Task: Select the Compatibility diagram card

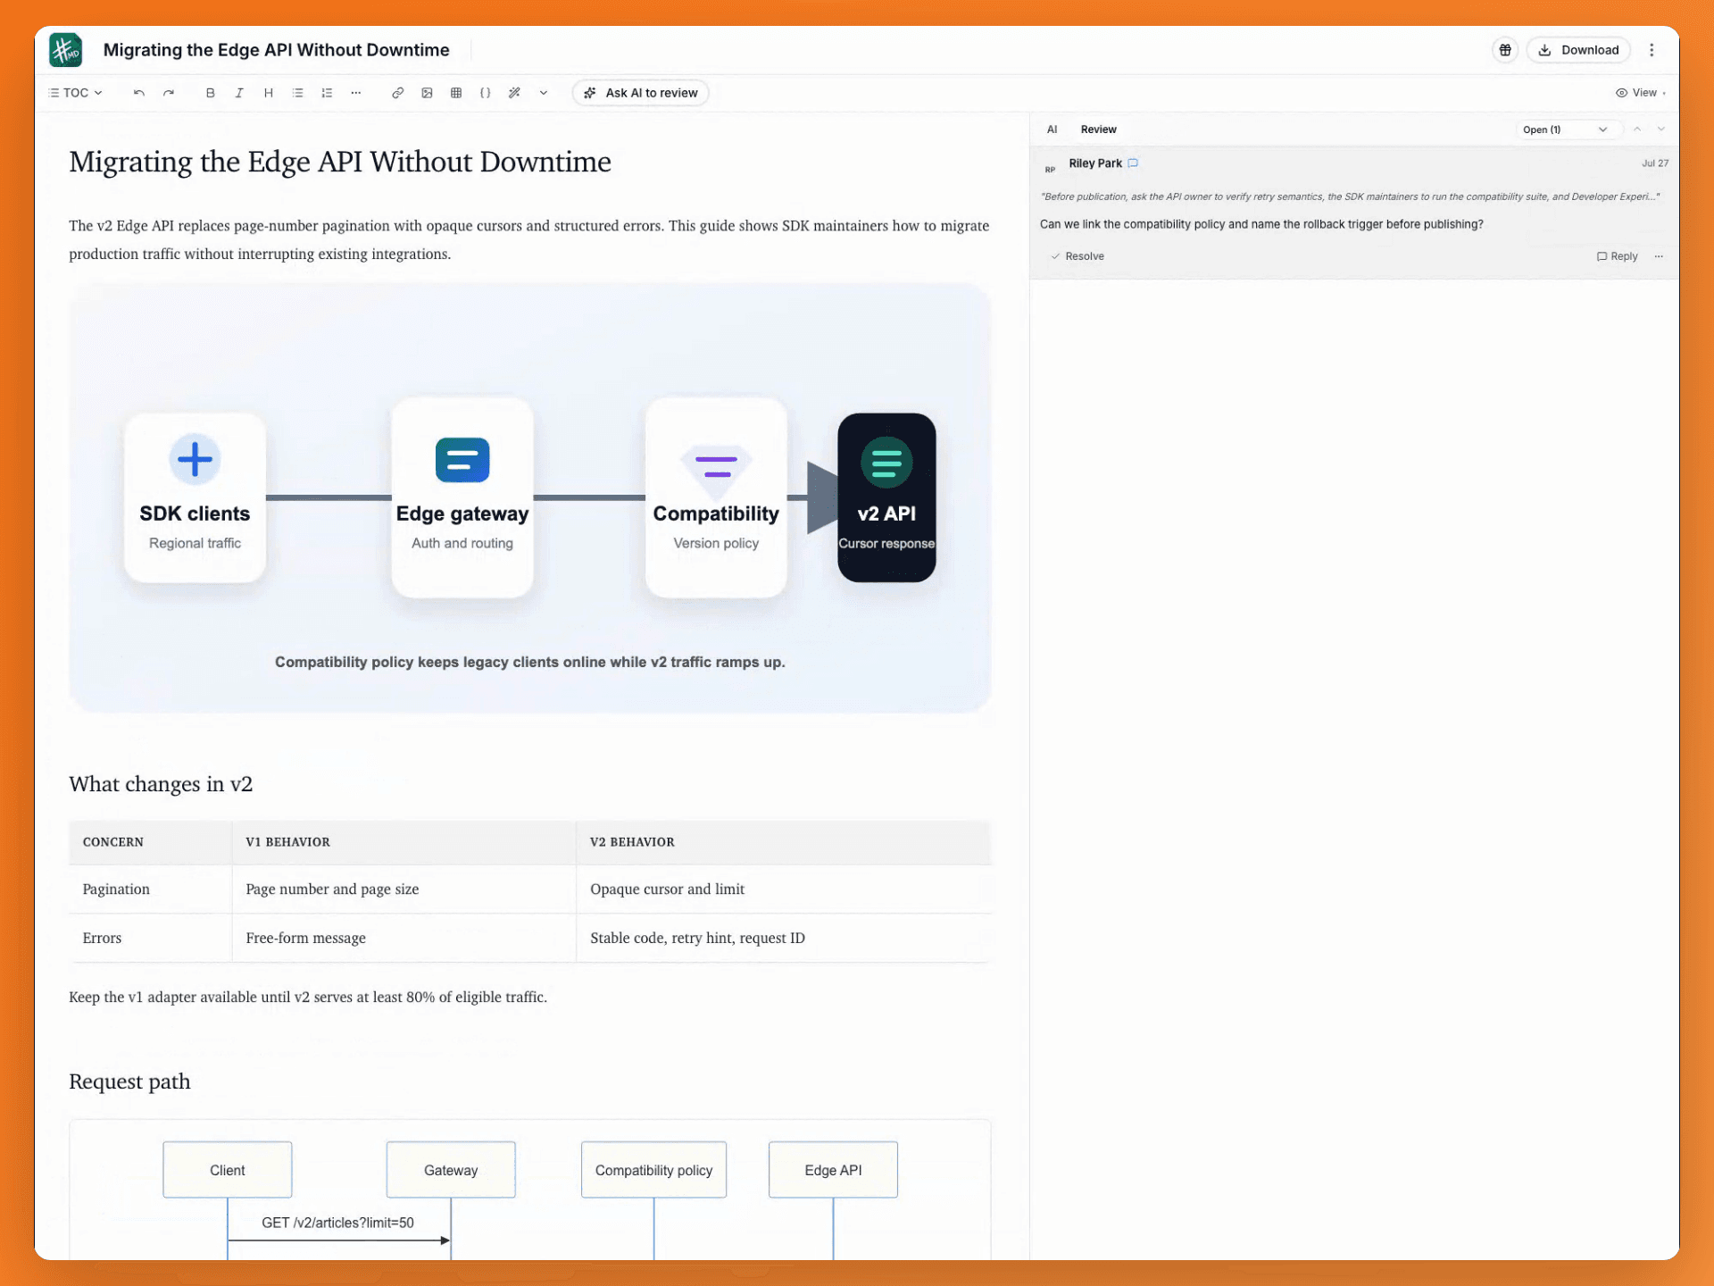Action: 716,497
